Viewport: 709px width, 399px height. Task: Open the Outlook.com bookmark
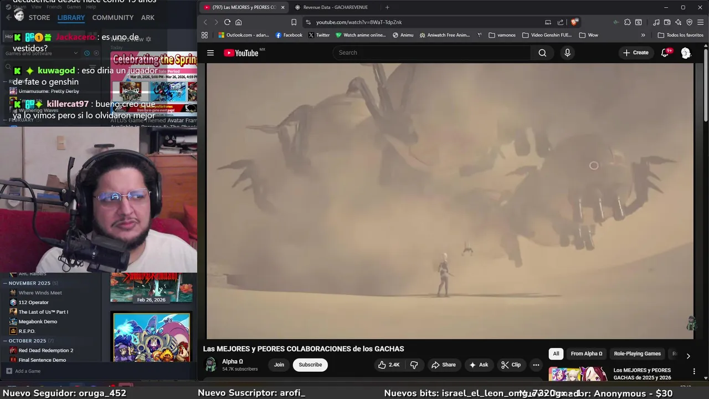tap(244, 35)
